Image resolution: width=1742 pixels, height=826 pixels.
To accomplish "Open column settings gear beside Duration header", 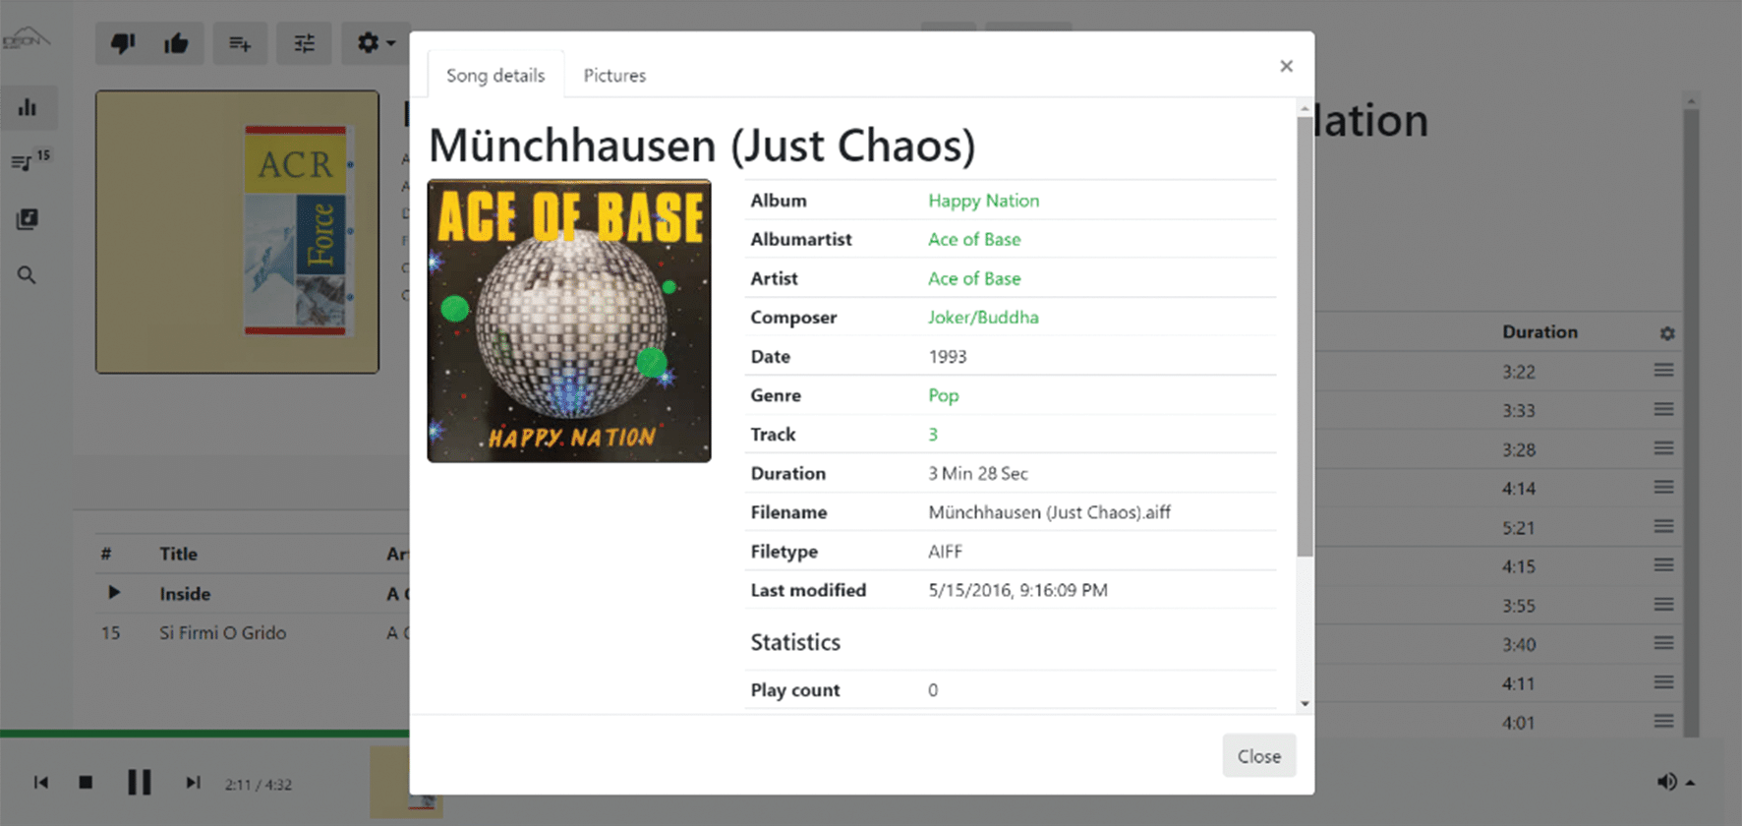I will point(1667,333).
